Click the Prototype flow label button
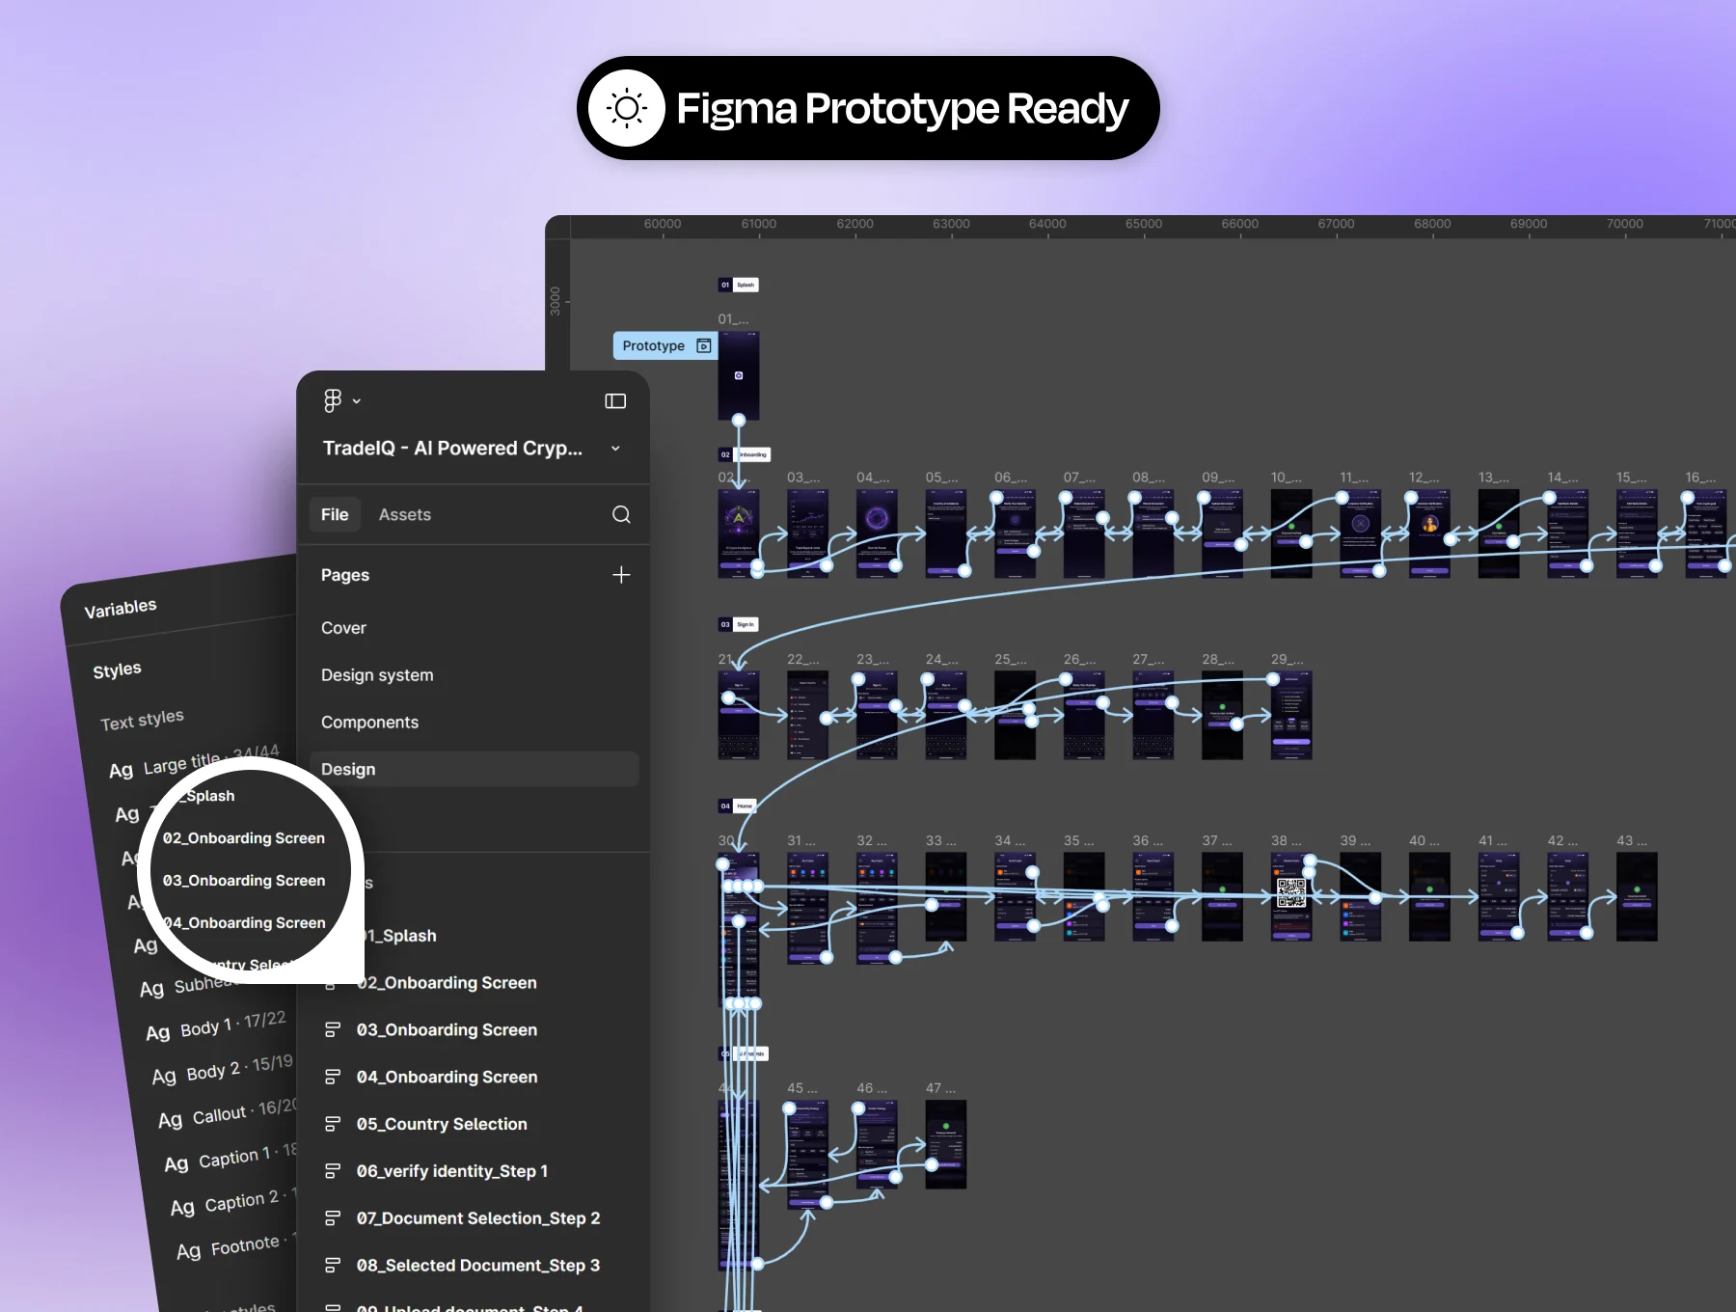1736x1312 pixels. (665, 345)
